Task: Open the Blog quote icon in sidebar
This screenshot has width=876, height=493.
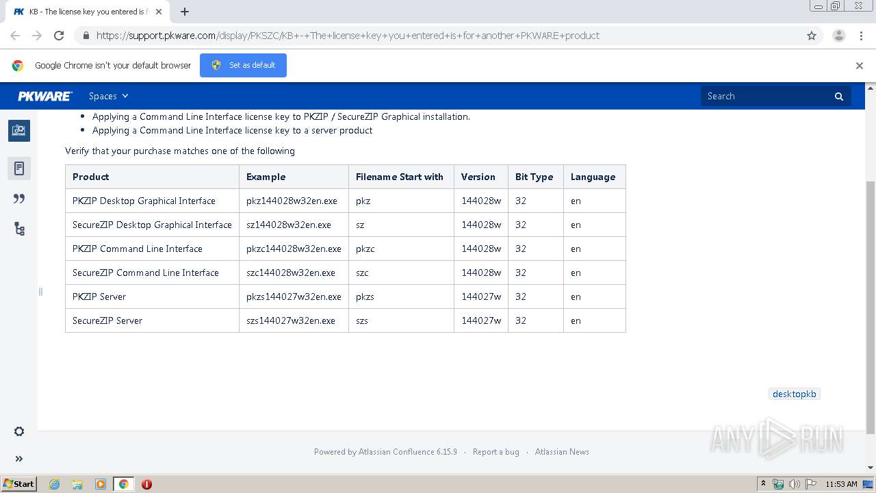Action: point(19,199)
